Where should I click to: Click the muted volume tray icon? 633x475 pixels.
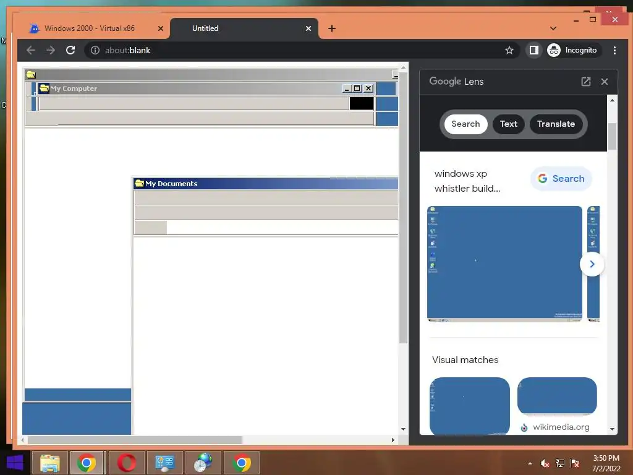pos(545,463)
